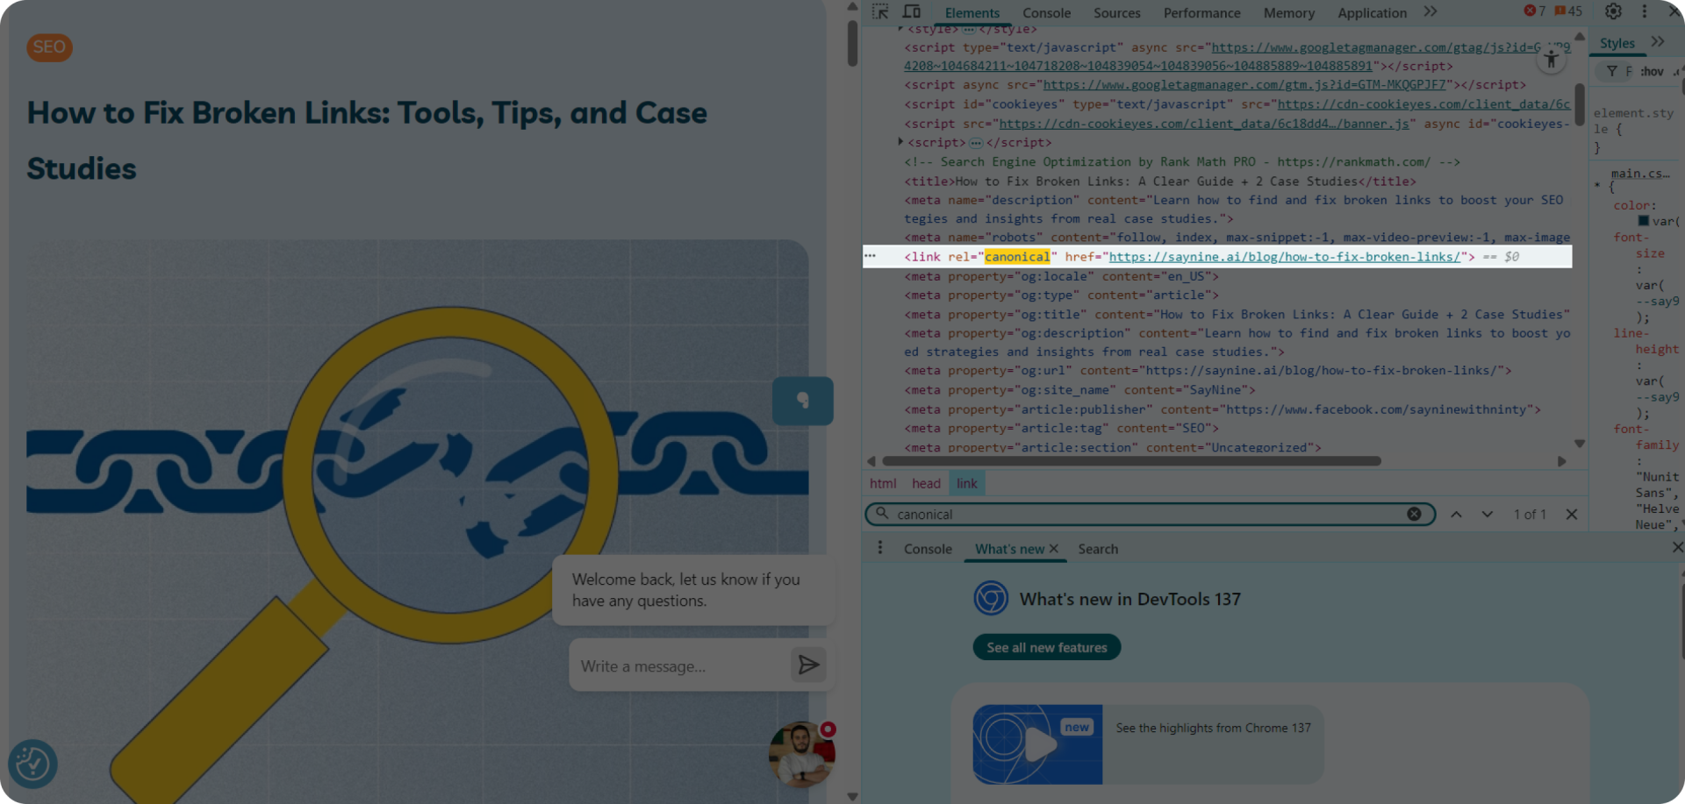Open main.css source link in styles

pos(1640,174)
